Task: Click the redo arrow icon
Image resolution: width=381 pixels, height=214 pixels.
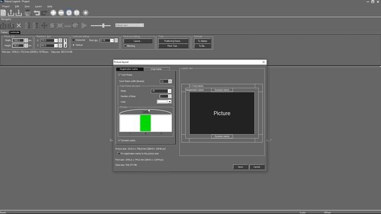Action: [x=45, y=12]
